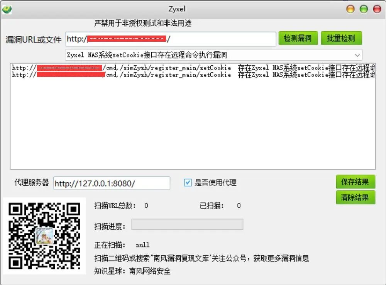
Task: Click the Zyxel window title text
Action: tap(177, 9)
